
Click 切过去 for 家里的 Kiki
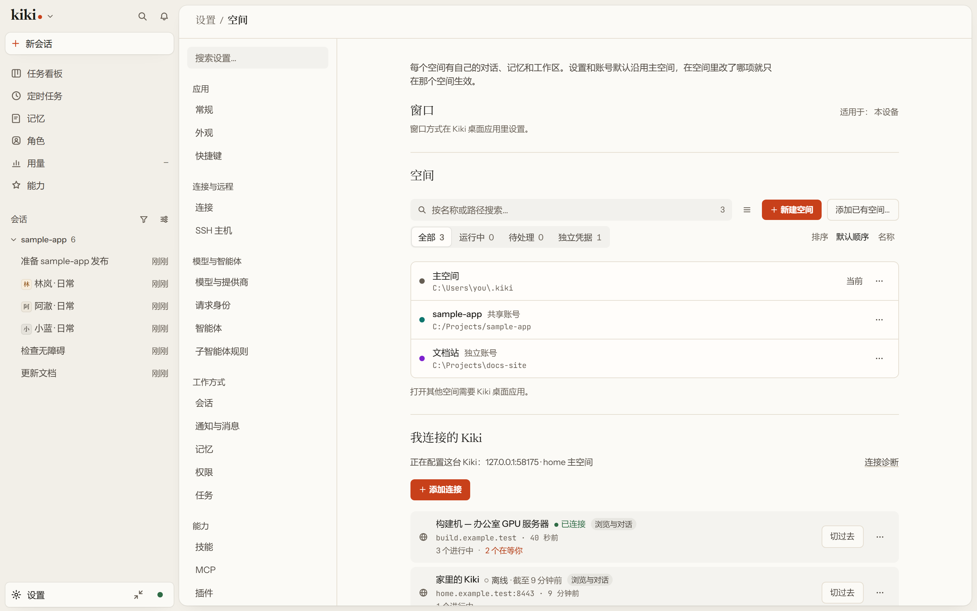pos(842,593)
